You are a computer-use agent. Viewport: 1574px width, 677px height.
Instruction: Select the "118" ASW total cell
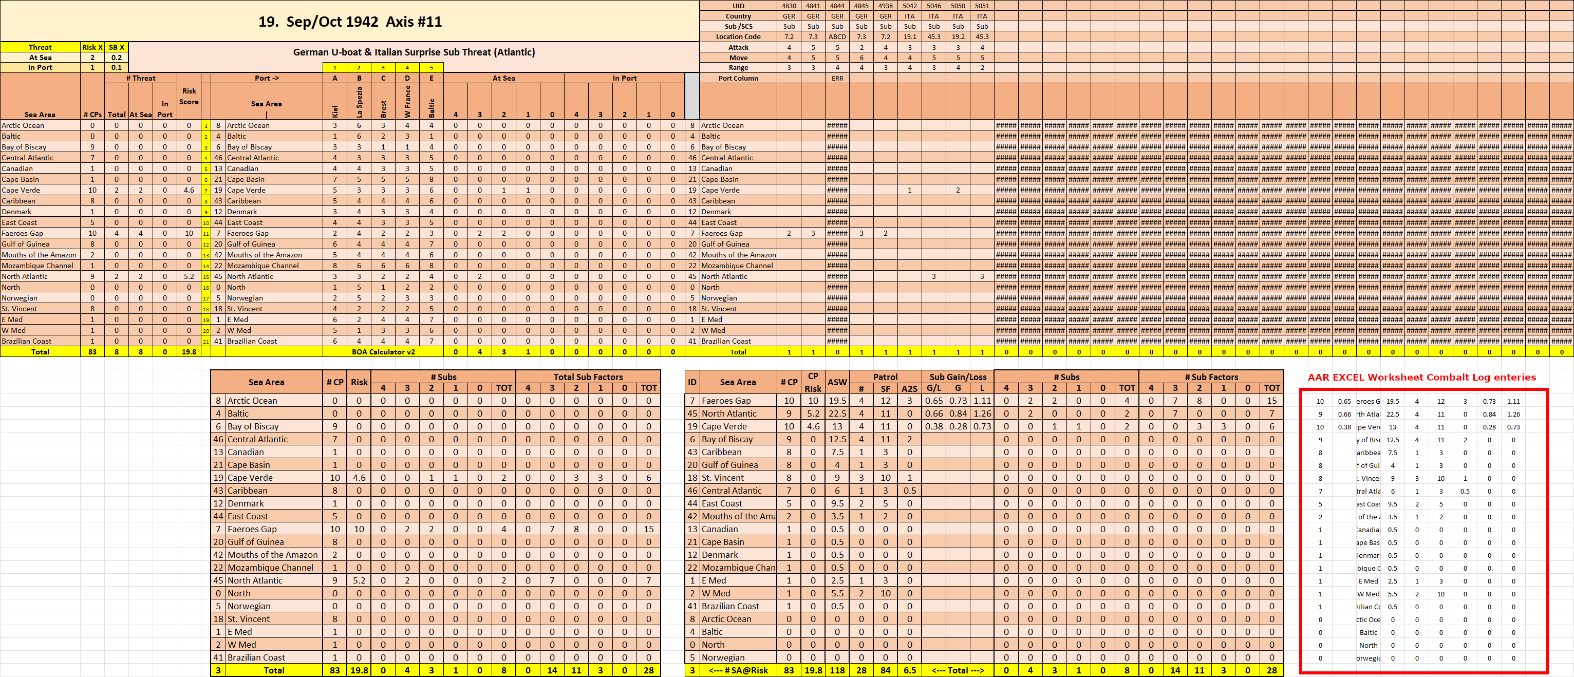837,670
